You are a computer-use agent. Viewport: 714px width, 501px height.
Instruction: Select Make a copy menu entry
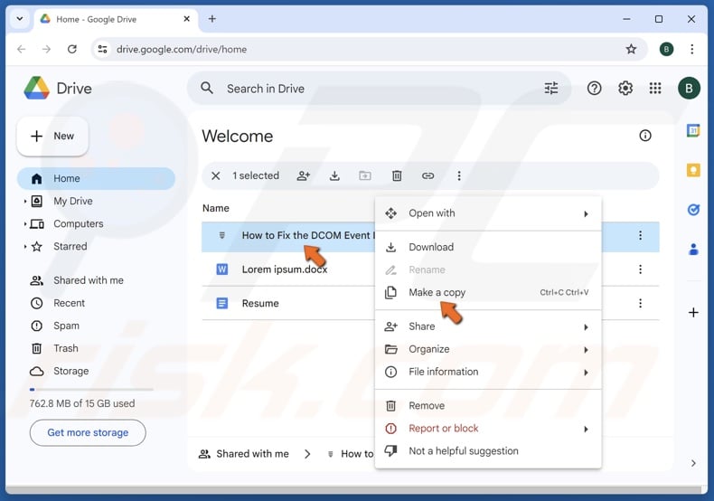(488, 292)
